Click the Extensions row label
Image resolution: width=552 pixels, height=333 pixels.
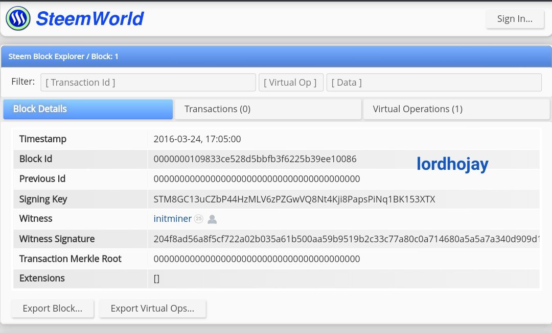click(42, 278)
